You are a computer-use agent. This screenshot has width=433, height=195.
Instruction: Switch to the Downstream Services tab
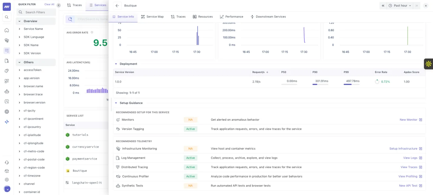[268, 17]
